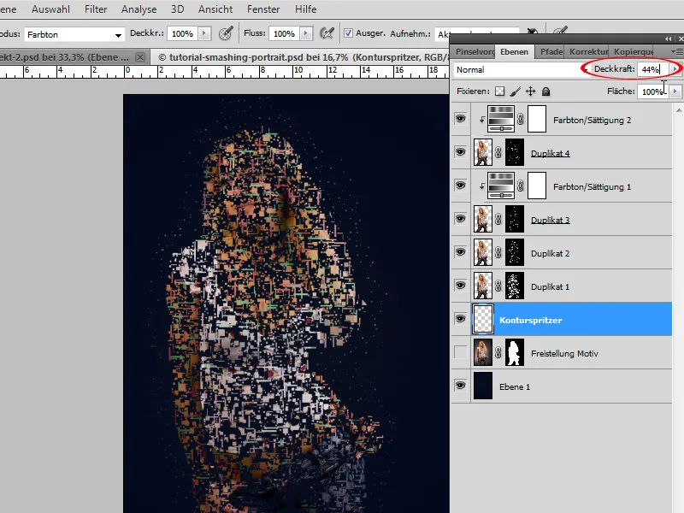Switch to the Pinselvorg panel tab
Viewport: 684px width, 513px height.
(x=475, y=52)
